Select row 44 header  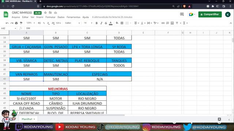click(5, 88)
